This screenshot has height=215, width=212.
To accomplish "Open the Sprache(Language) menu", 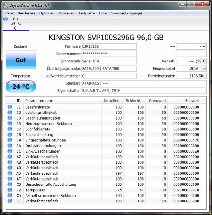I will pos(126,13).
